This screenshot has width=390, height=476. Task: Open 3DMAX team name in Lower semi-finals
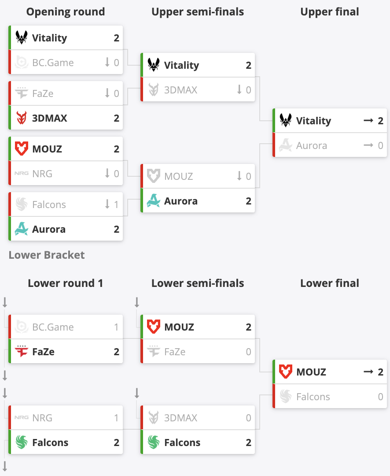click(x=180, y=418)
